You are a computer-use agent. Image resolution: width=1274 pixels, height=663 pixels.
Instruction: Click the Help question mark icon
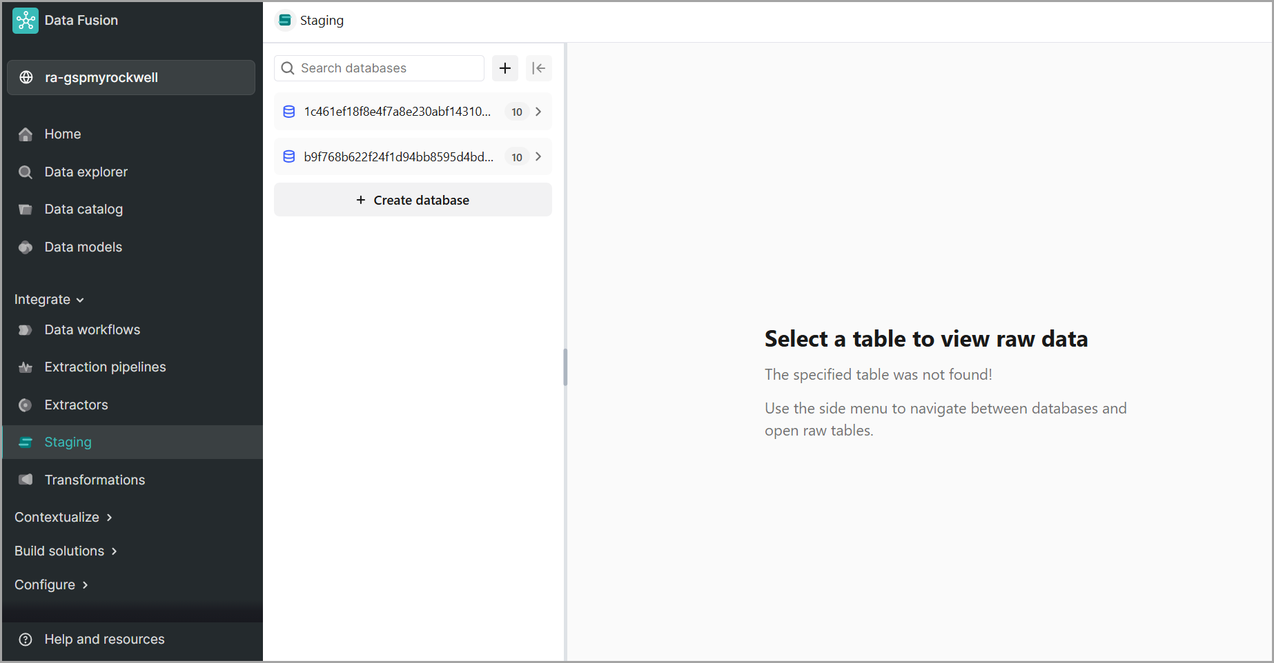tap(26, 640)
